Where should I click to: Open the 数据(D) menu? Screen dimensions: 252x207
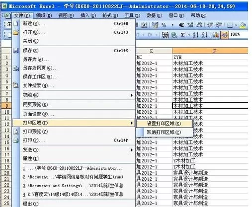[x=154, y=15]
